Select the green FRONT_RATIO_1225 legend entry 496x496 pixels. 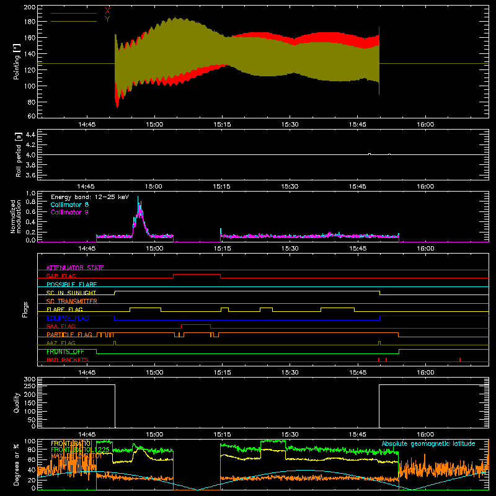point(81,449)
